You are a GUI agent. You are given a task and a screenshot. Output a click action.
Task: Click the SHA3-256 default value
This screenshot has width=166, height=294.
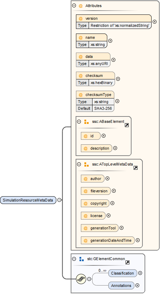point(103,108)
